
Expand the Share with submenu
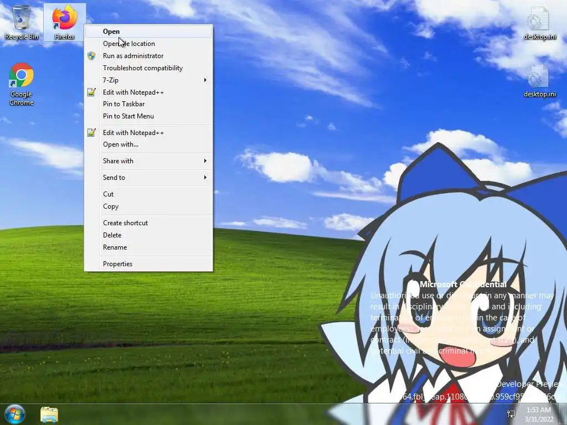pyautogui.click(x=148, y=161)
